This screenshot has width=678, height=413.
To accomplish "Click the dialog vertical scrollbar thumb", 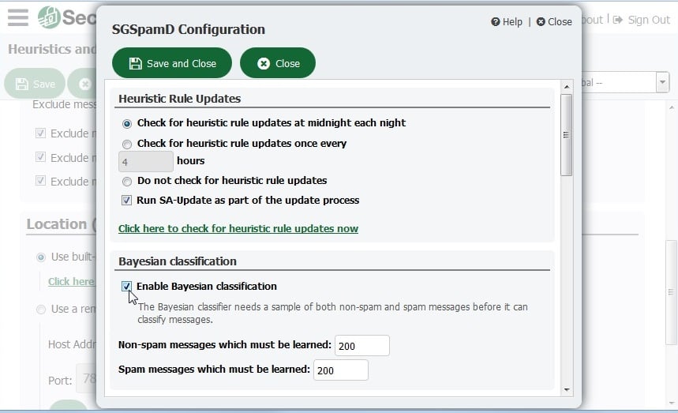I will click(x=566, y=135).
